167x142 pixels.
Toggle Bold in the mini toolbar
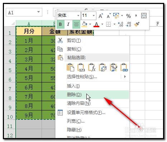coord(61,24)
